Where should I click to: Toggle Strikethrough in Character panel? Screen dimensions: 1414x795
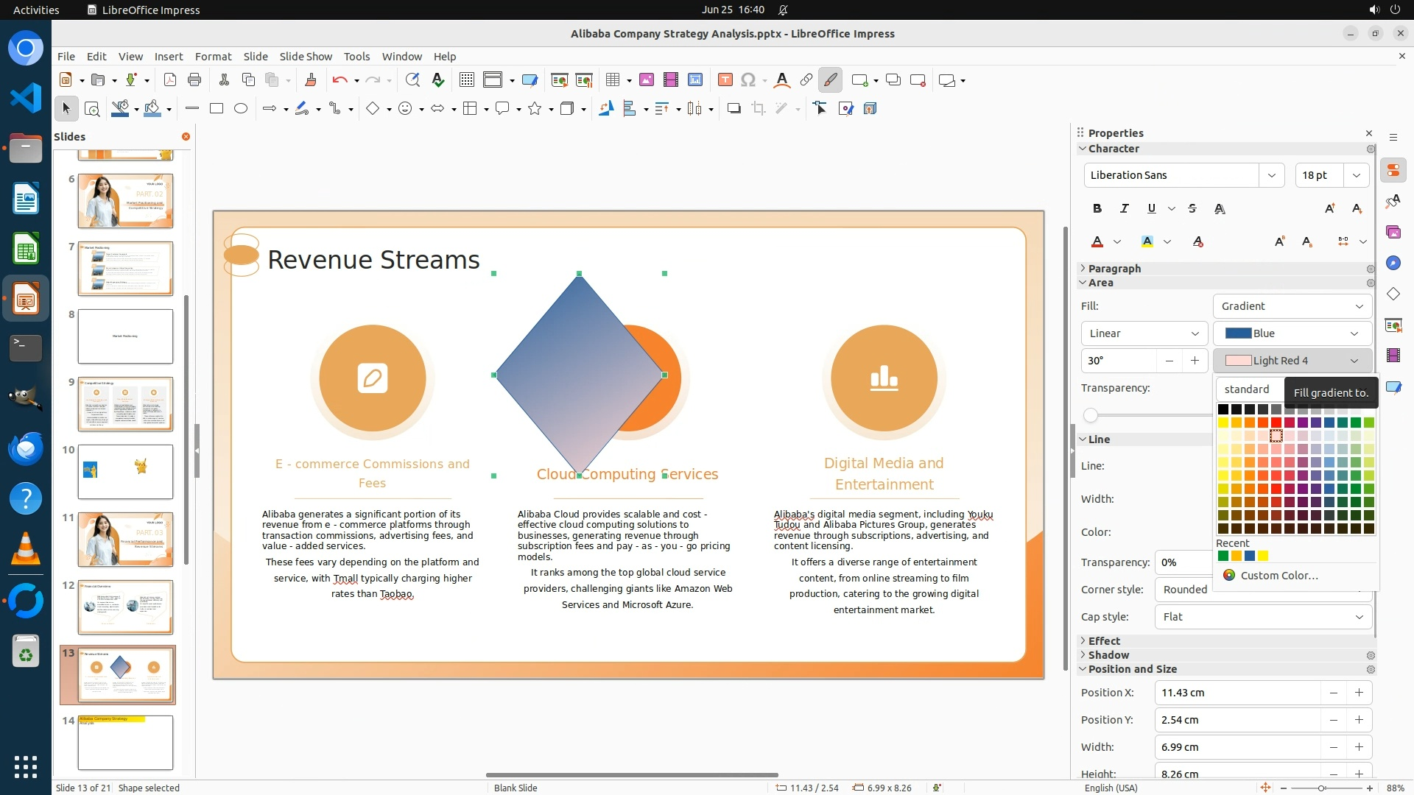pos(1192,209)
